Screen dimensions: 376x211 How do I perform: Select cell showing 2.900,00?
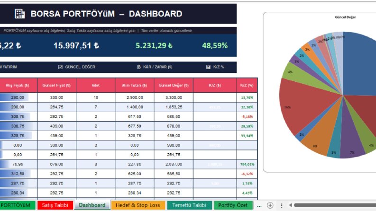pyautogui.click(x=135, y=97)
